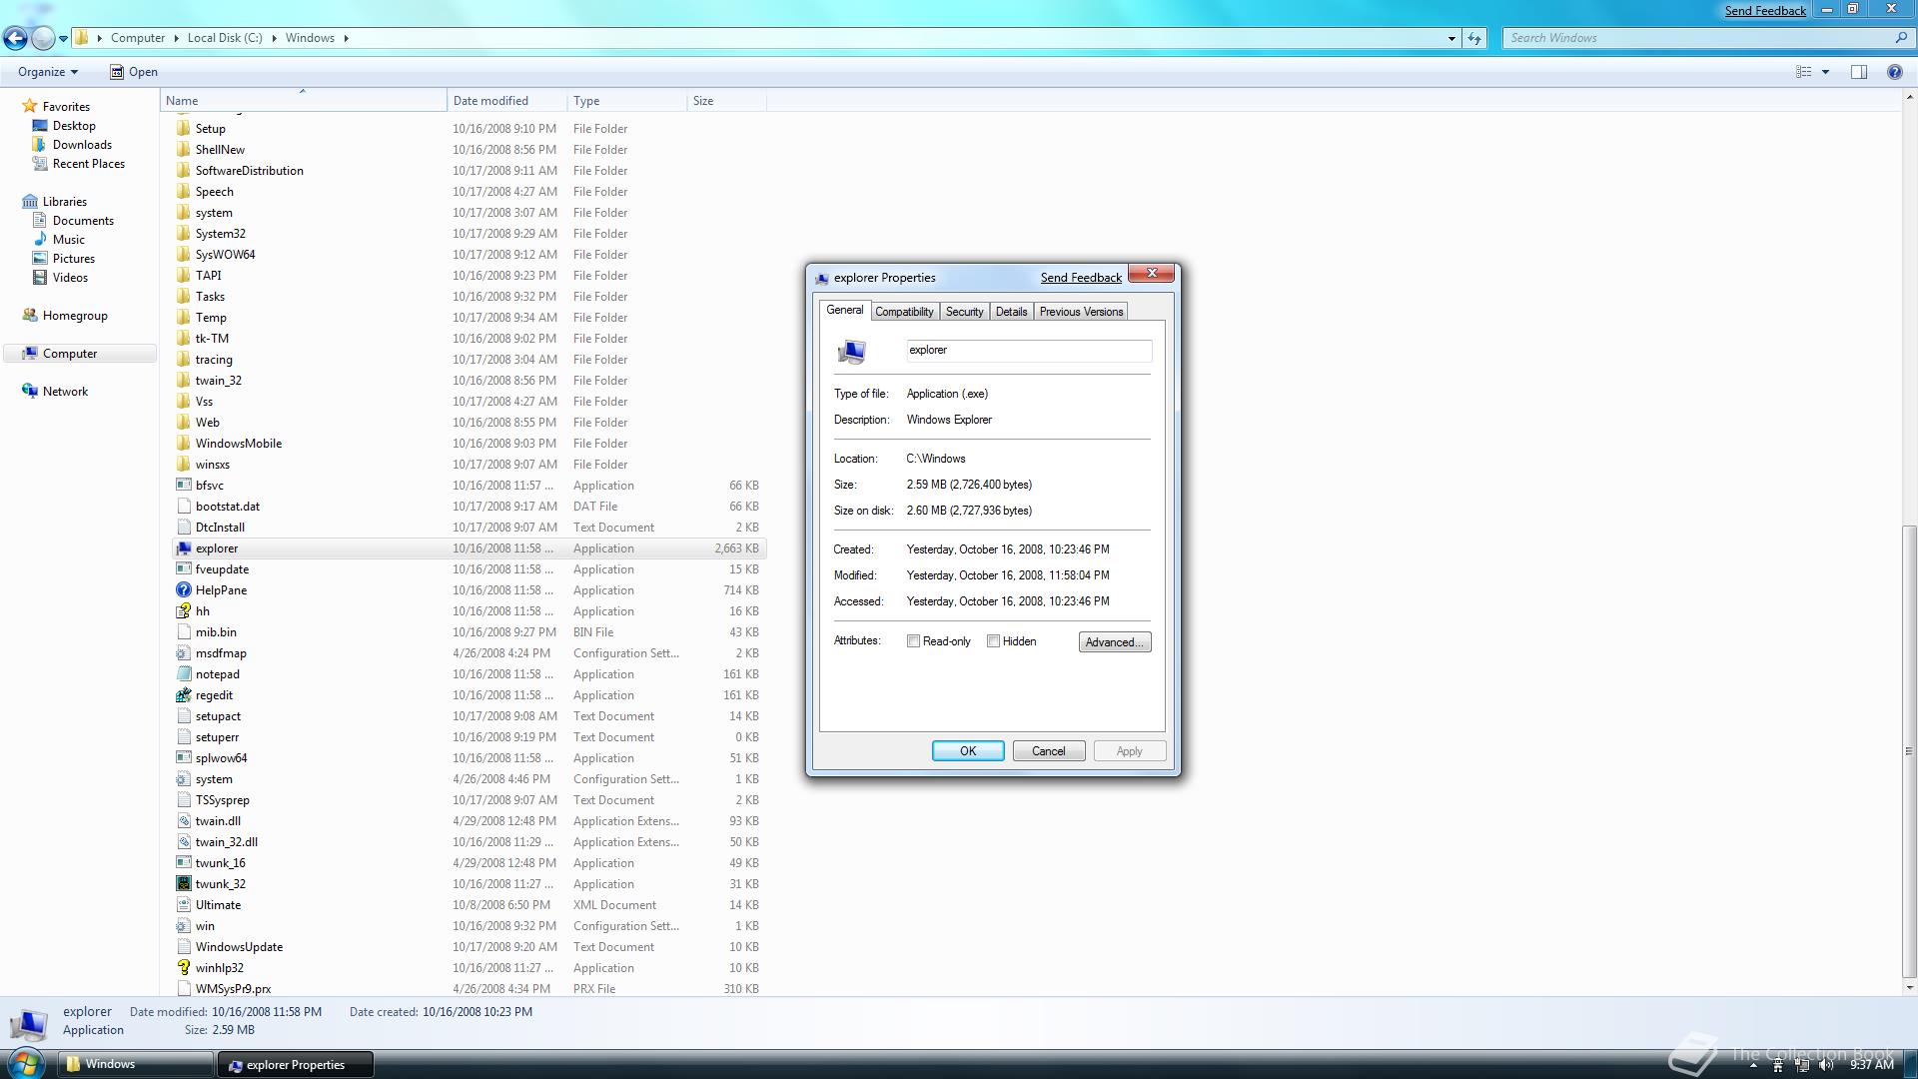Click Send Feedback link in Explorer title bar
1918x1079 pixels.
pyautogui.click(x=1765, y=11)
